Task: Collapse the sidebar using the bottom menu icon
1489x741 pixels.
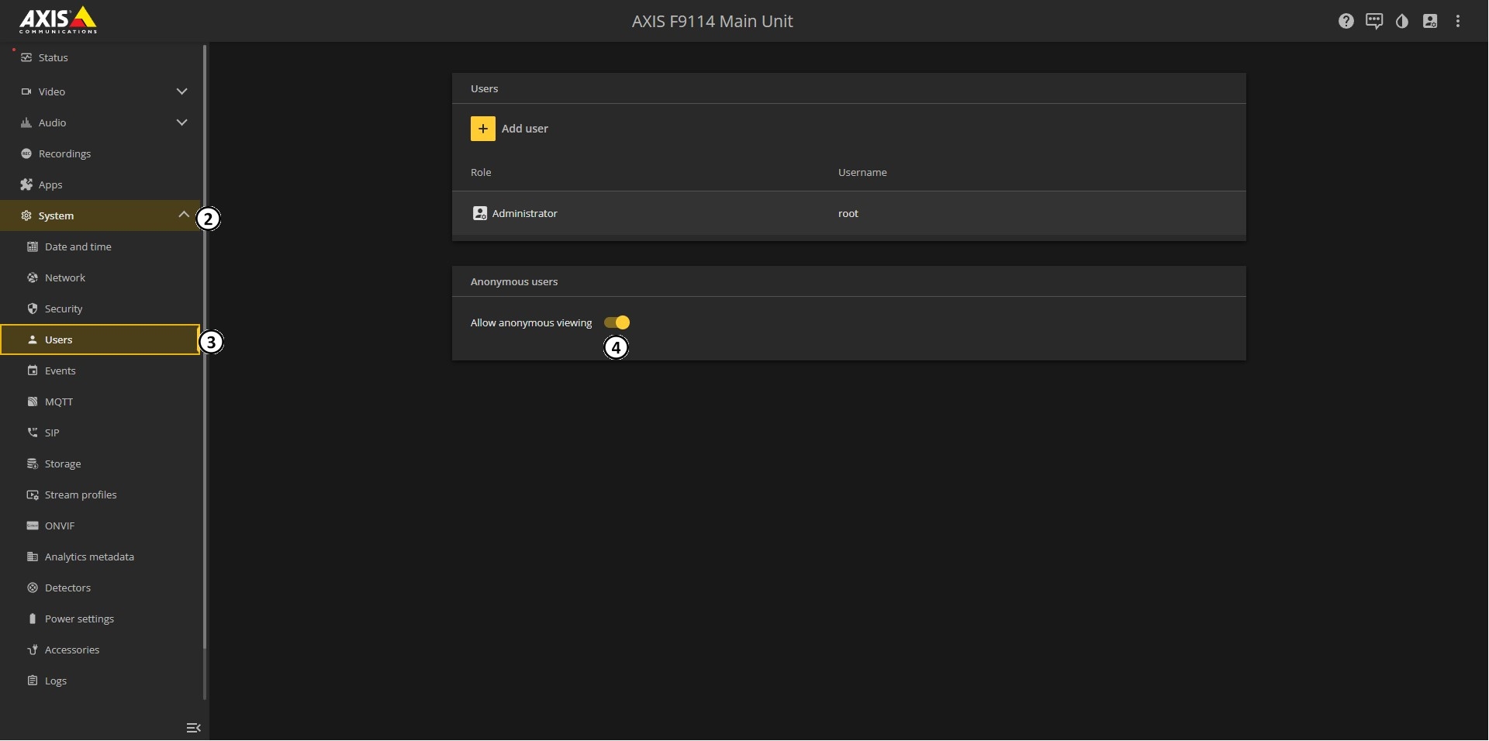Action: pyautogui.click(x=193, y=727)
